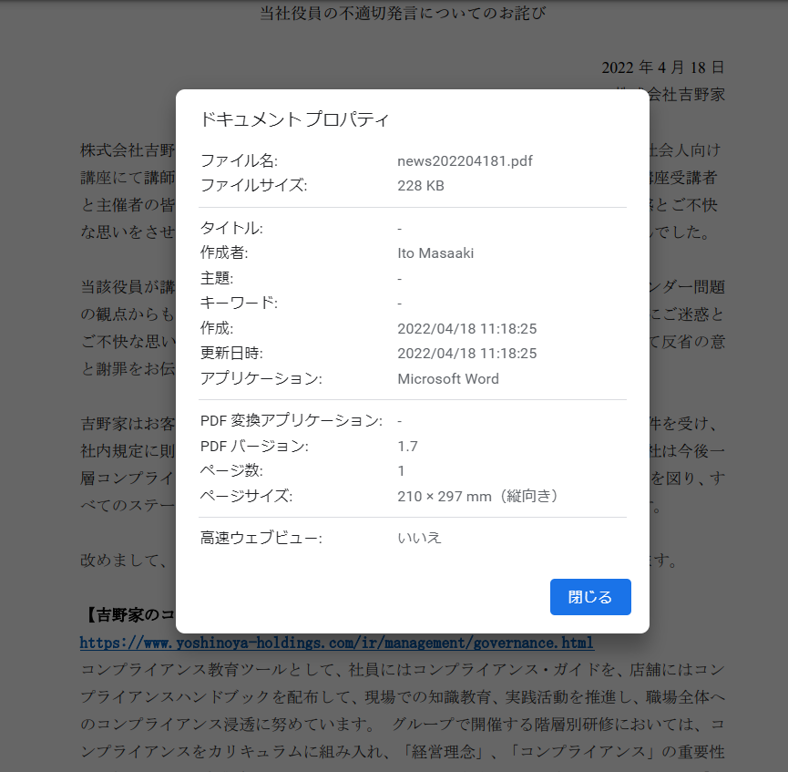Click the 作成 date value 2022/04/18 11:18:25
Image resolution: width=788 pixels, height=772 pixels.
(466, 328)
